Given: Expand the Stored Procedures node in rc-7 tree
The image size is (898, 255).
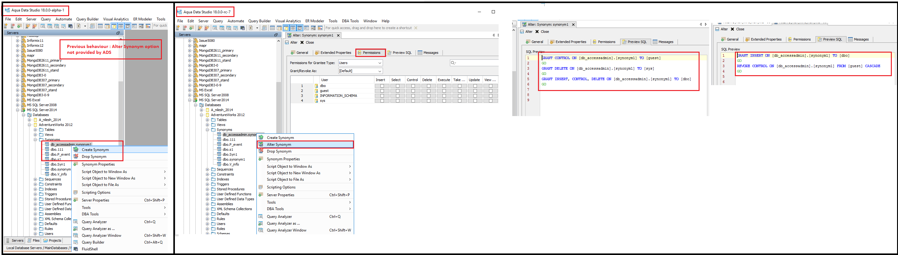Looking at the screenshot, I should [x=207, y=189].
